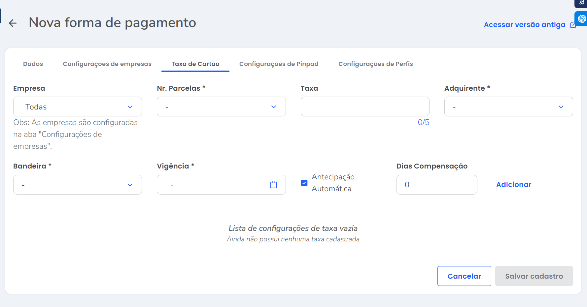Click the dark icon in top-right corner
Screen dimensions: 587x307
[x=581, y=3]
